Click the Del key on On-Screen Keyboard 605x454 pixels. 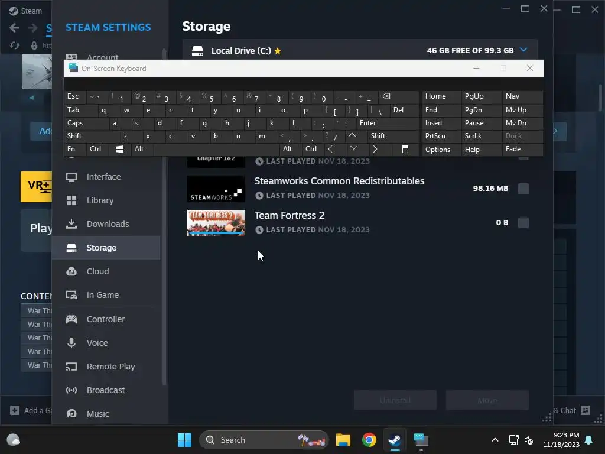[404, 110]
